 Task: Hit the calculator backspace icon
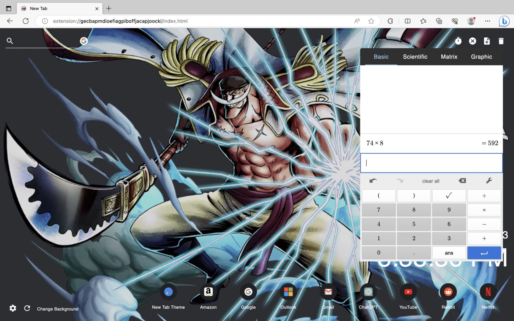click(x=462, y=181)
